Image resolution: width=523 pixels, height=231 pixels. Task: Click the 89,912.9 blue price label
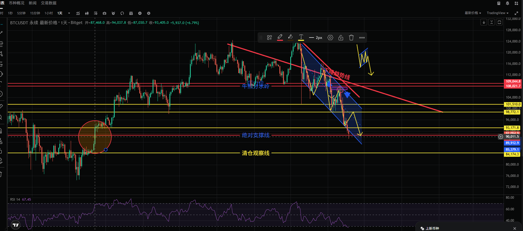click(x=513, y=143)
